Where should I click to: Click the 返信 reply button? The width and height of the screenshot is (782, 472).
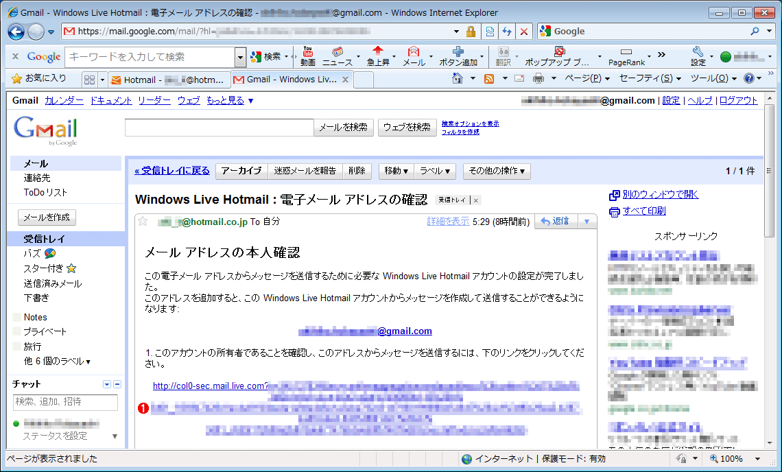click(x=555, y=221)
